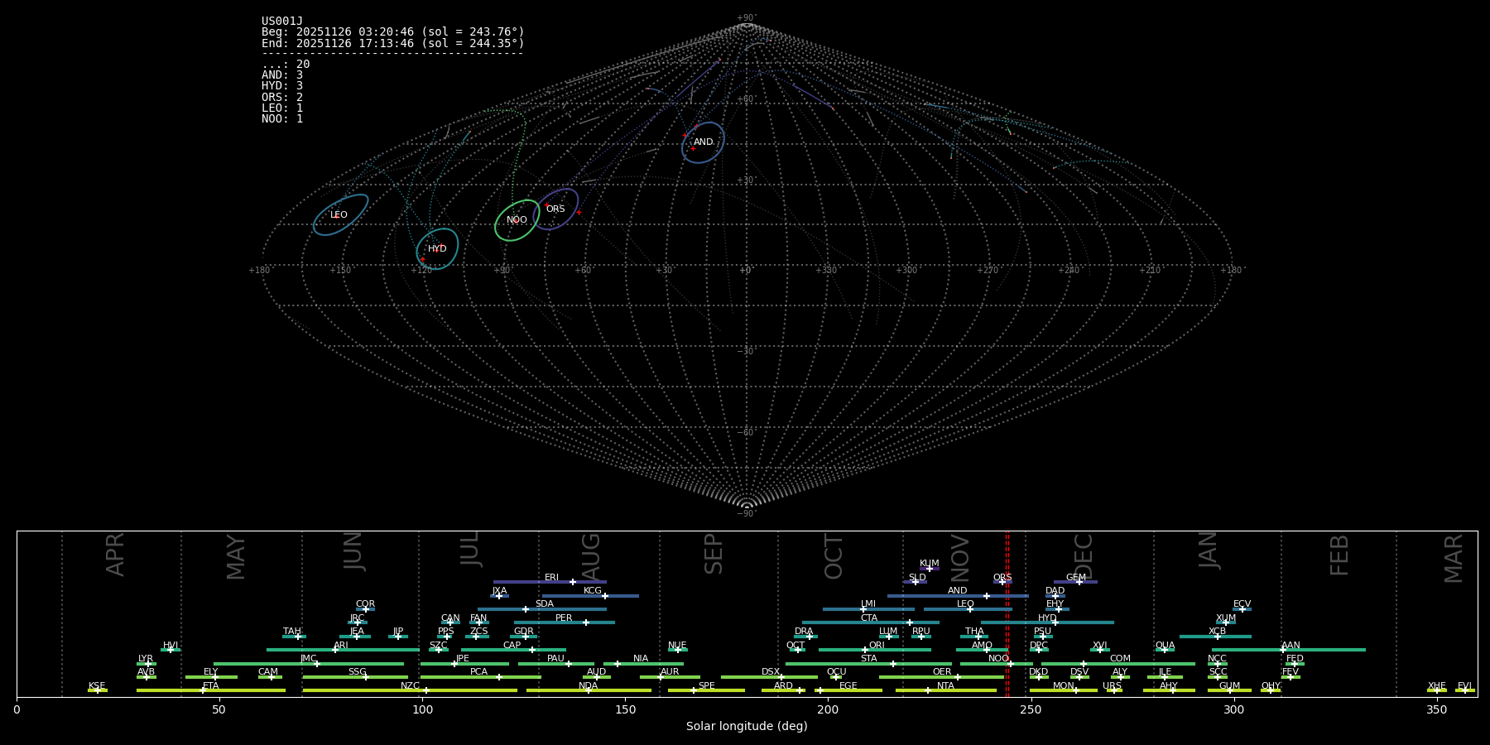Image resolution: width=1490 pixels, height=745 pixels.
Task: Select the NOO green radiant ellipse
Action: pos(517,220)
